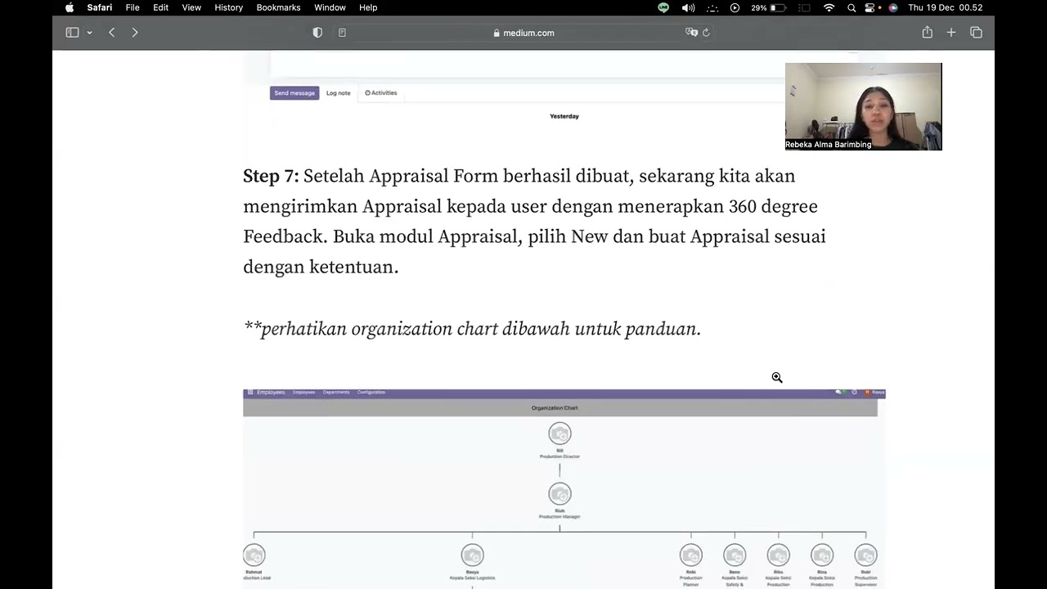Open the Wi-Fi menu
Image resolution: width=1047 pixels, height=589 pixels.
point(829,7)
